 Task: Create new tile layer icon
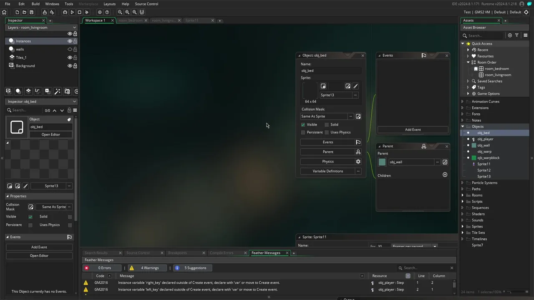pos(28,91)
